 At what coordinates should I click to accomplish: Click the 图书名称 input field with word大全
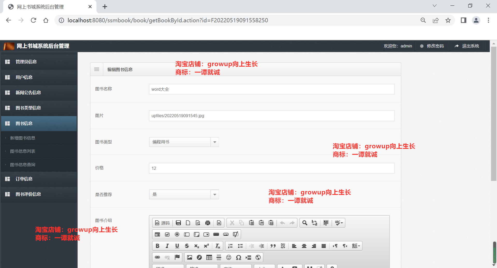point(272,89)
